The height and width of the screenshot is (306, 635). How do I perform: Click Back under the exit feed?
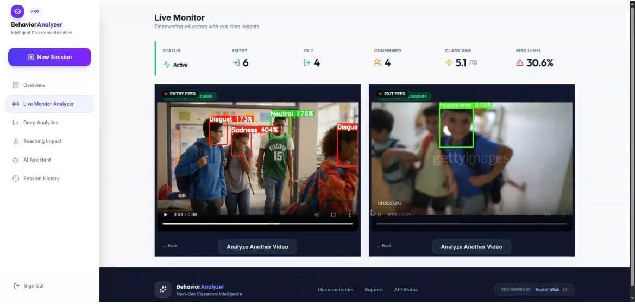pyautogui.click(x=385, y=246)
